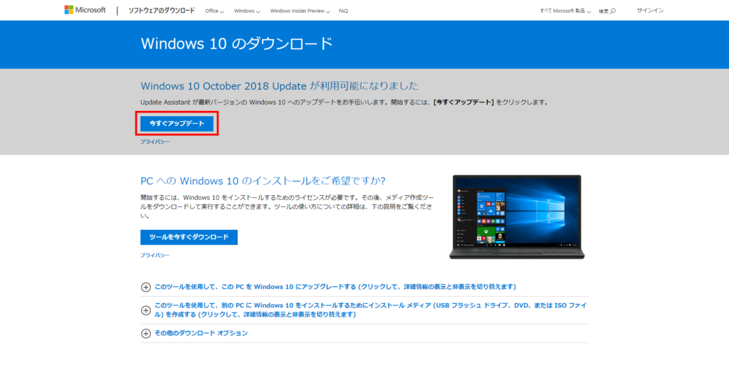Click Windows 10 October 2018 Update heading
Viewport: 729px width, 368px height.
click(x=279, y=86)
